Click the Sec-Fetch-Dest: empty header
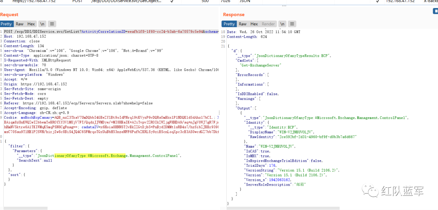This screenshot has height=210, width=438. point(26,98)
